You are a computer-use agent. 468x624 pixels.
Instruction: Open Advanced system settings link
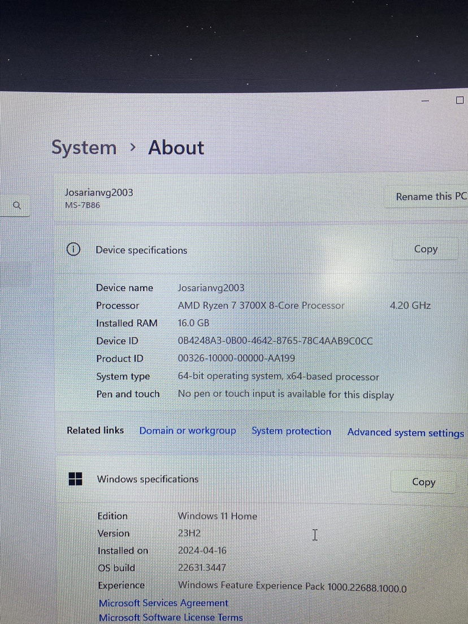pos(405,432)
